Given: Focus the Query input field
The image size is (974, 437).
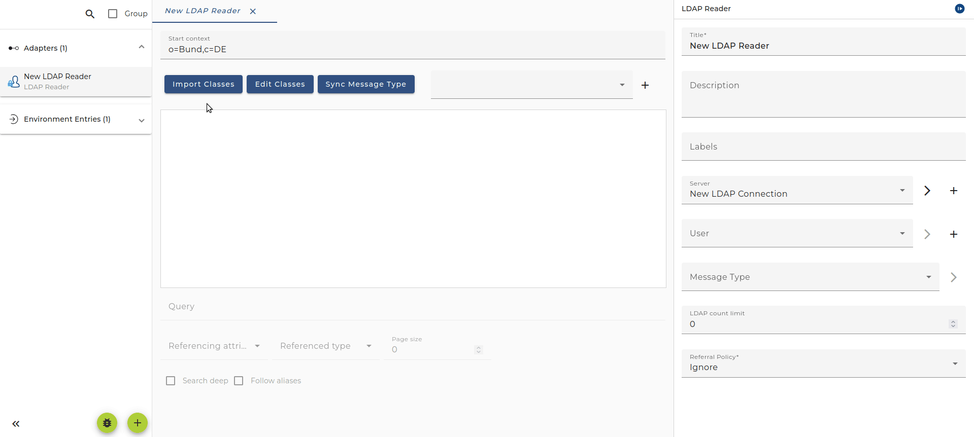Looking at the screenshot, I should [413, 306].
